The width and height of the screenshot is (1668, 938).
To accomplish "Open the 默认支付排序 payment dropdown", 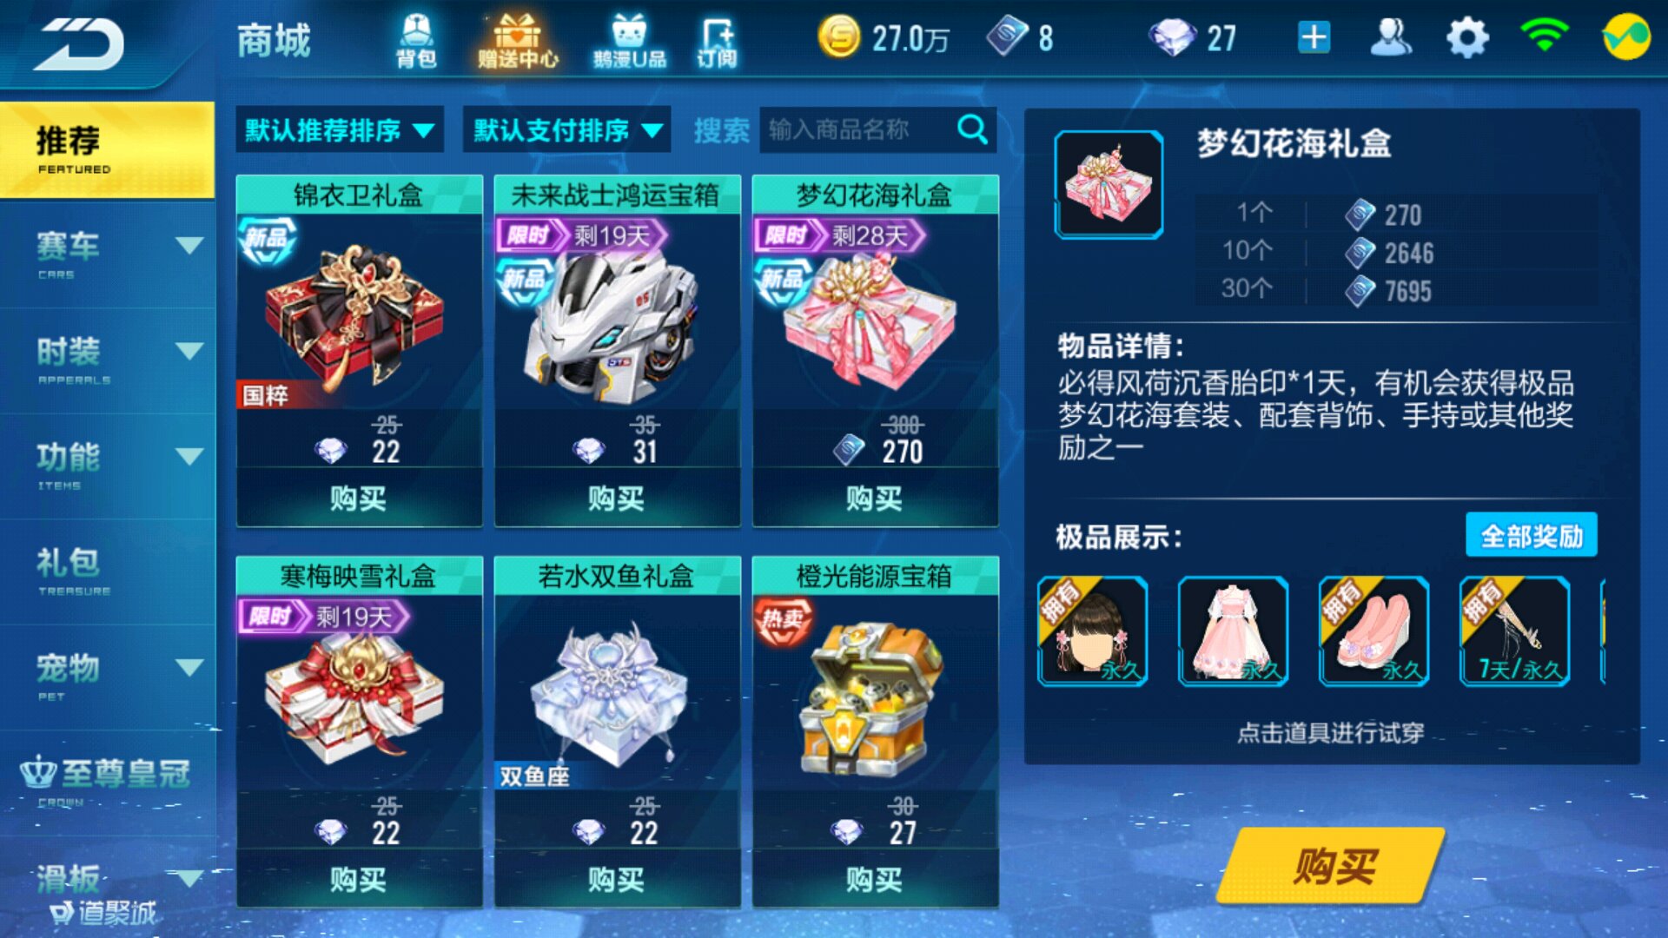I will [566, 130].
